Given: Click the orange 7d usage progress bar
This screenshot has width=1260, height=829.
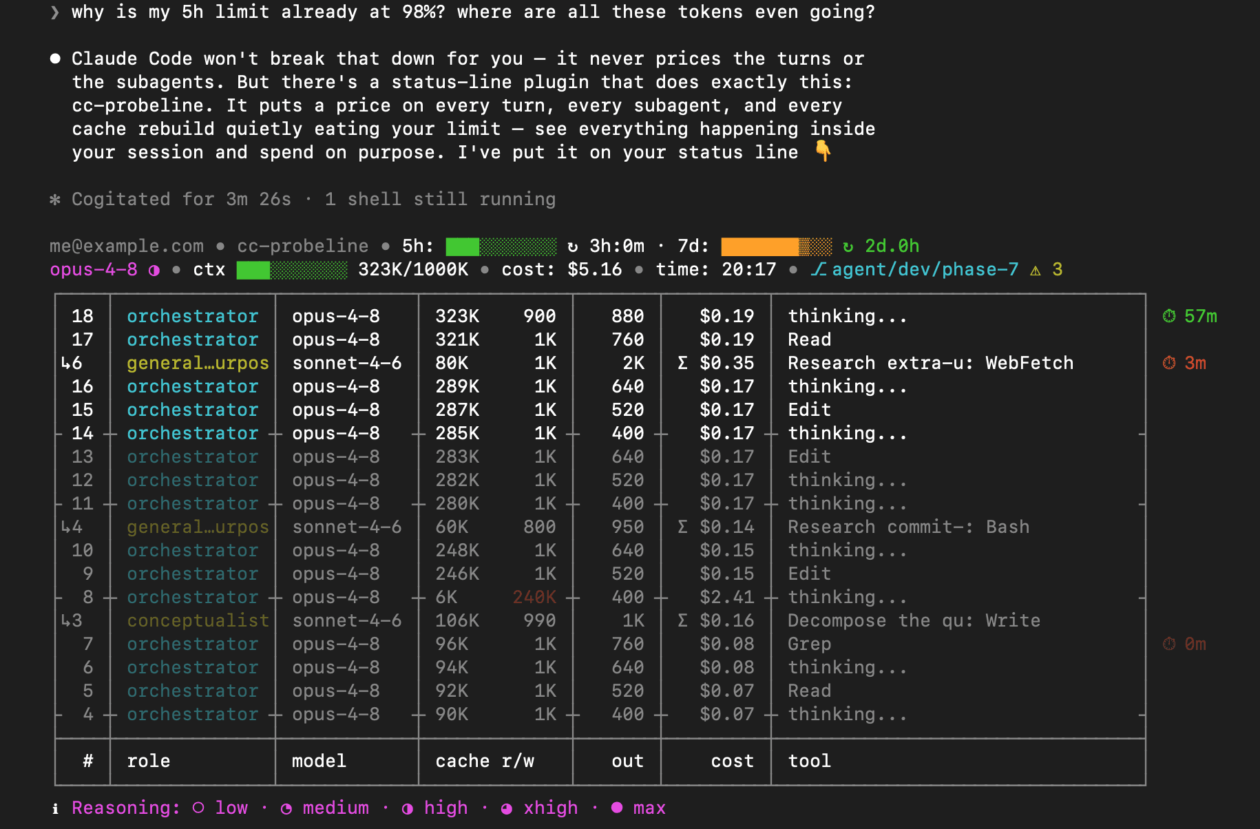Looking at the screenshot, I should (x=777, y=246).
